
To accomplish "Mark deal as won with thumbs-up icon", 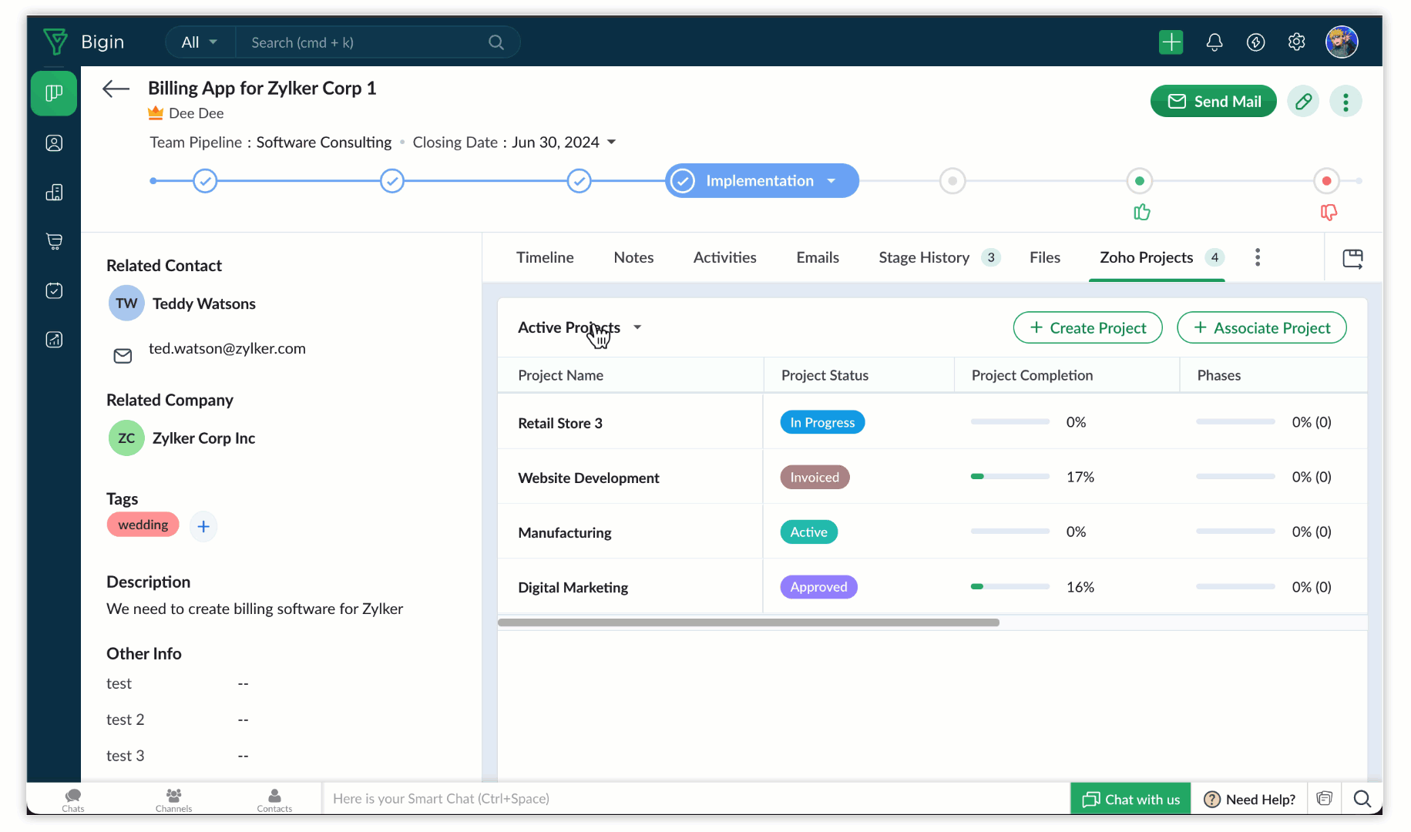I will point(1141,212).
